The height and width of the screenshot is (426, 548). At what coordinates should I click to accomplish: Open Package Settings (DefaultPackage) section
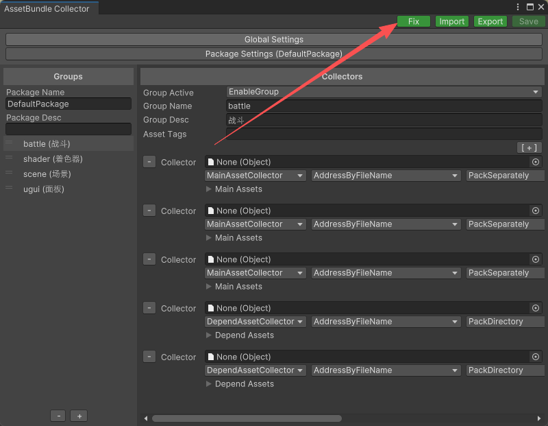[x=274, y=54]
